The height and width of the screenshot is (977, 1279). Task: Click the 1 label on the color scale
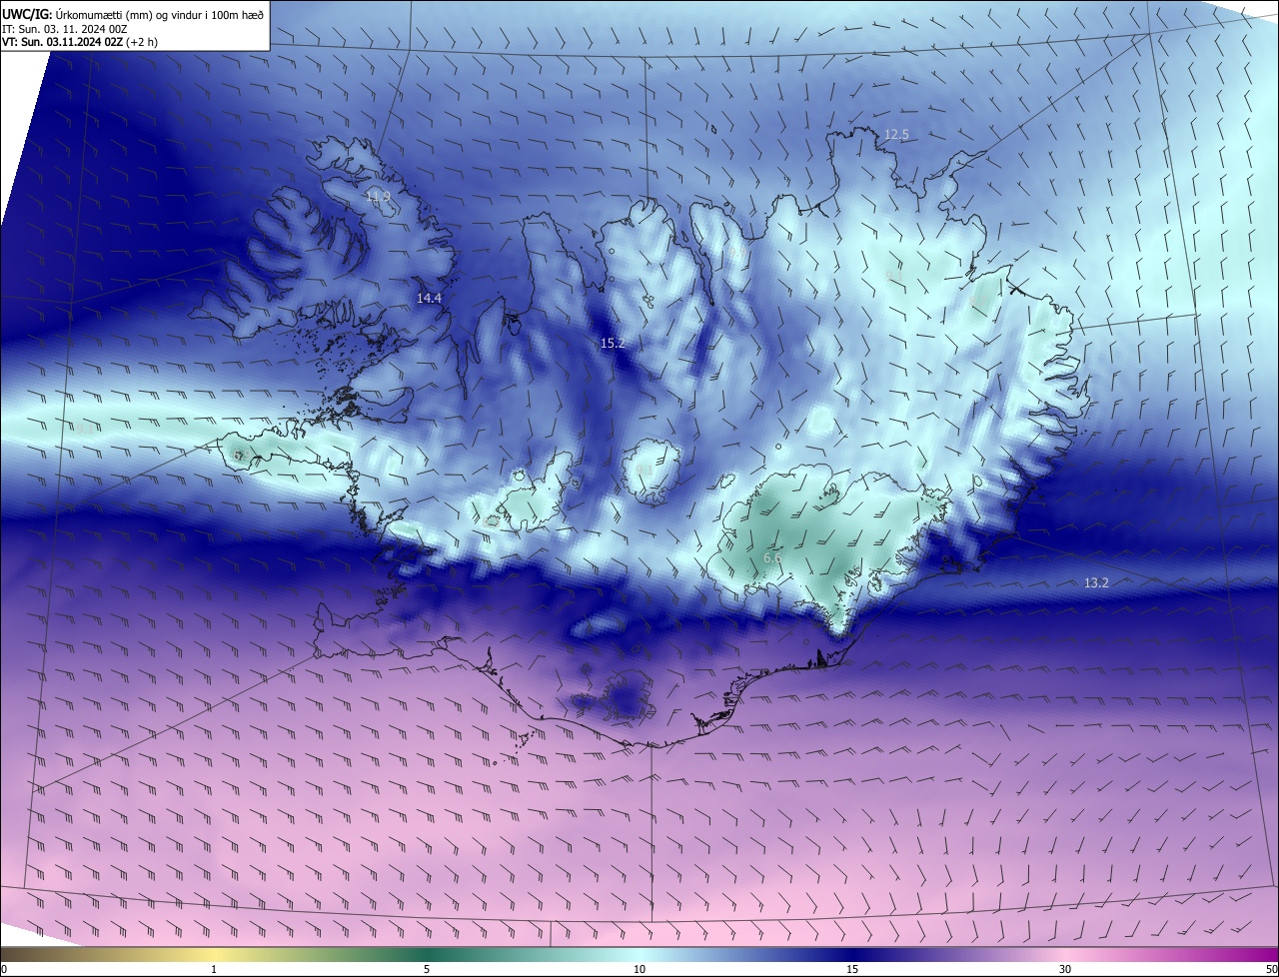coord(214,969)
